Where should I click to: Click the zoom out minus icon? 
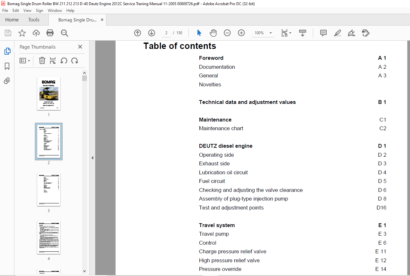coord(227,33)
